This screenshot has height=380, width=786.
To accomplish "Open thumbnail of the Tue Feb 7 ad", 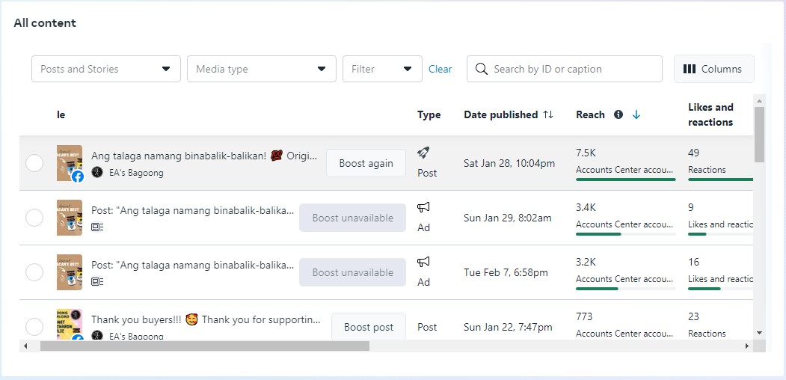I will pyautogui.click(x=69, y=272).
